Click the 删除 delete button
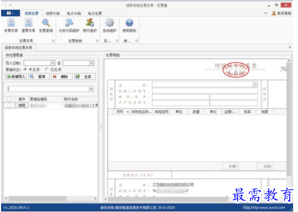 coord(62,77)
